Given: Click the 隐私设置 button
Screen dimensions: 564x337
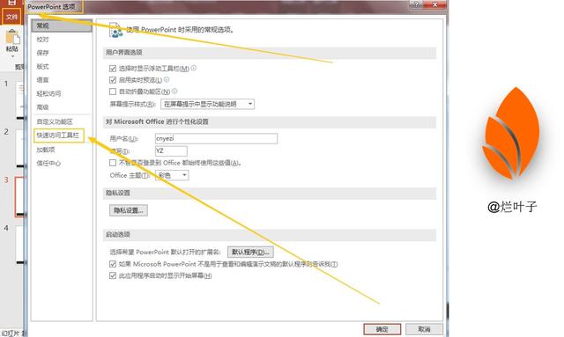Looking at the screenshot, I should tap(129, 210).
